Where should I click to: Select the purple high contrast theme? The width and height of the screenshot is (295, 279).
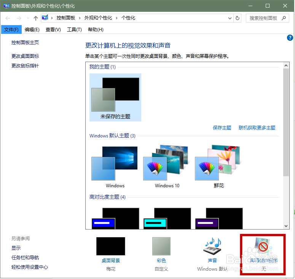(219, 218)
